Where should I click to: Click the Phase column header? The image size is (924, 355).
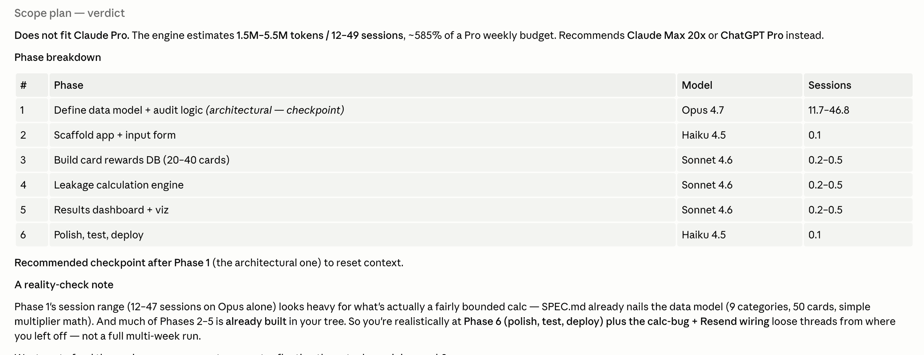[x=362, y=85]
